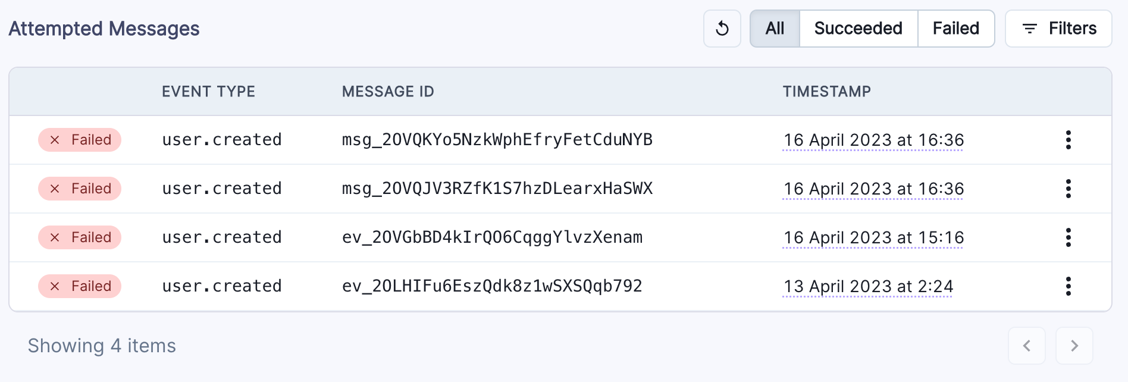Viewport: 1128px width, 382px height.
Task: Click Failed status badge on last row
Action: click(80, 286)
